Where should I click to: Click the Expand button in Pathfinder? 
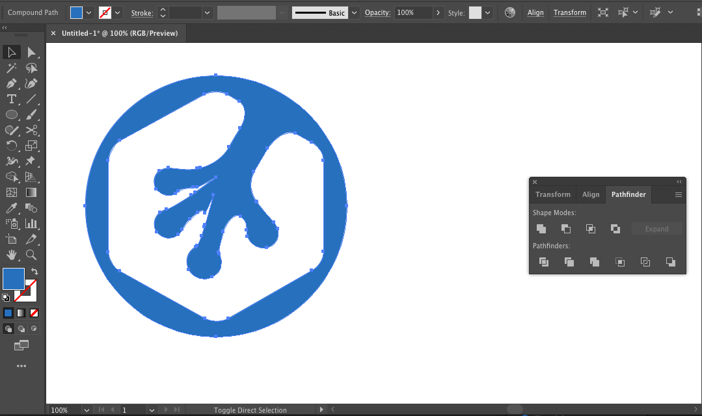point(656,228)
